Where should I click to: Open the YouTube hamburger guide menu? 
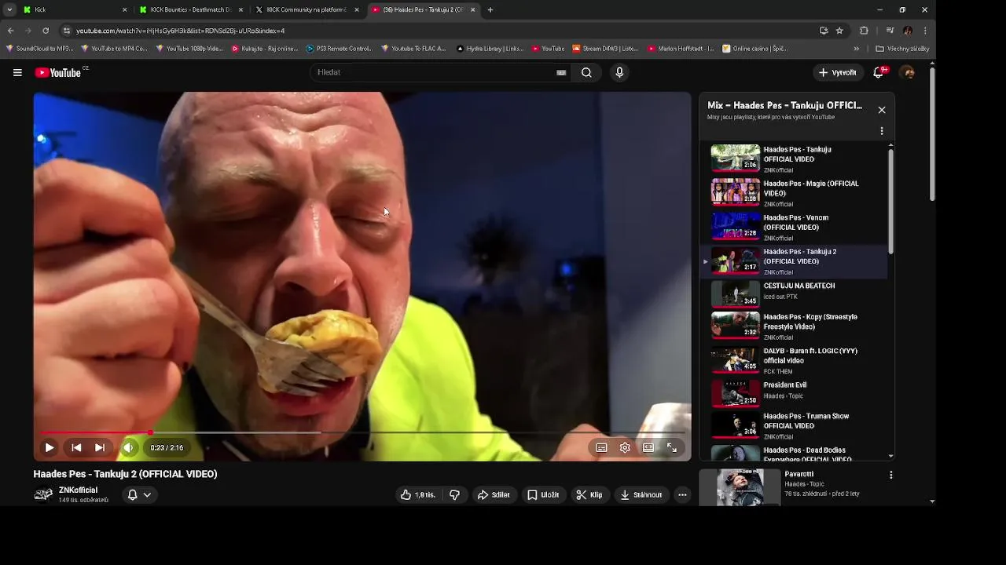(17, 72)
